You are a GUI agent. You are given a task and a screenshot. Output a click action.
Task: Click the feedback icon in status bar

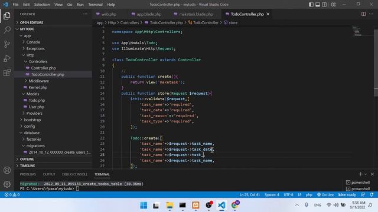point(363,195)
